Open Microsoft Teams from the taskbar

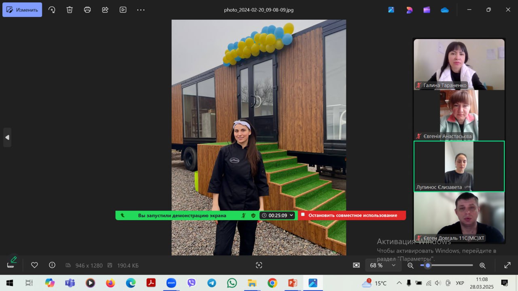coord(70,283)
